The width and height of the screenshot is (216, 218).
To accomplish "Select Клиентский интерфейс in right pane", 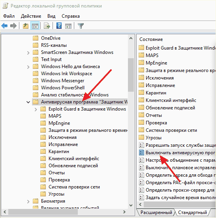I will pyautogui.click(x=171, y=100).
